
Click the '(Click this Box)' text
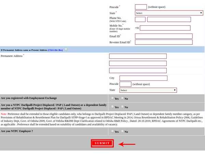coord(55,50)
